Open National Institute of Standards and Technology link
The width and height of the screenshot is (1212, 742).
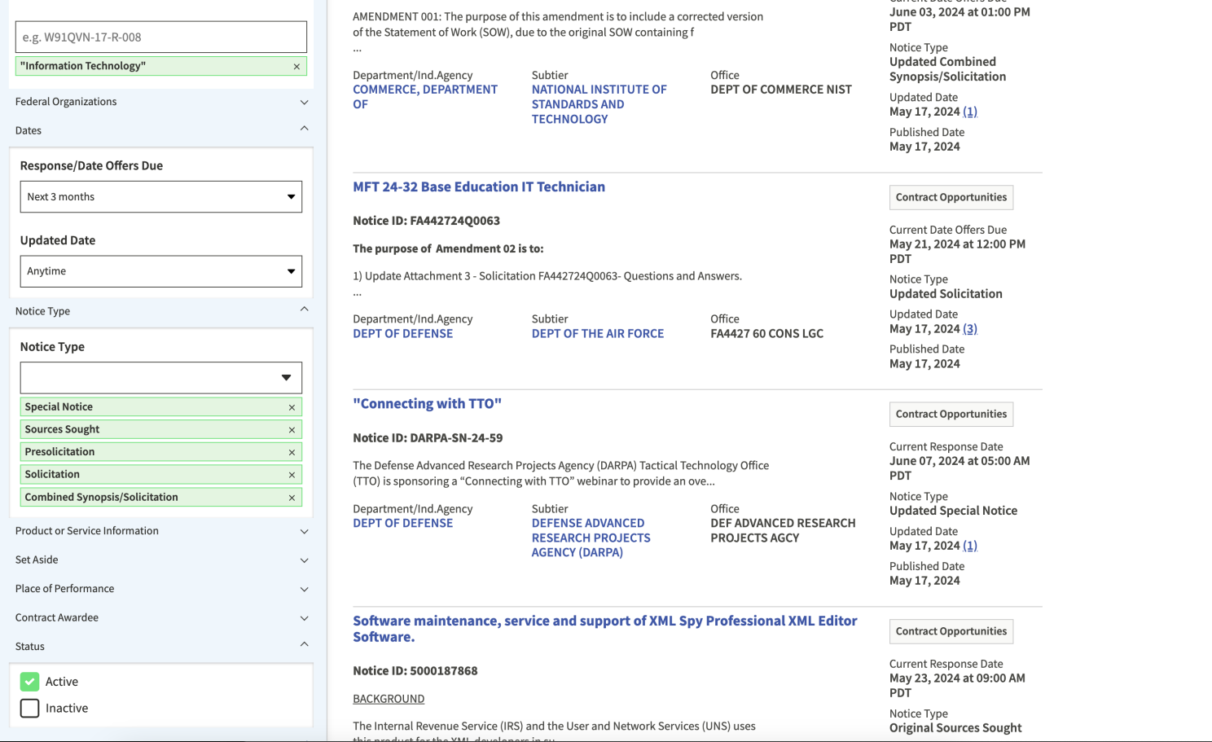pos(599,104)
